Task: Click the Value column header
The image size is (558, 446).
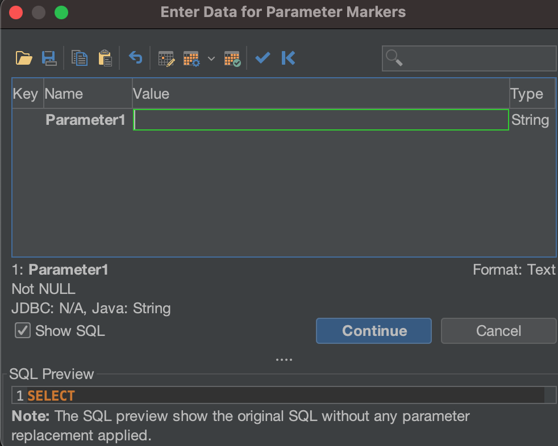Action: coord(320,94)
